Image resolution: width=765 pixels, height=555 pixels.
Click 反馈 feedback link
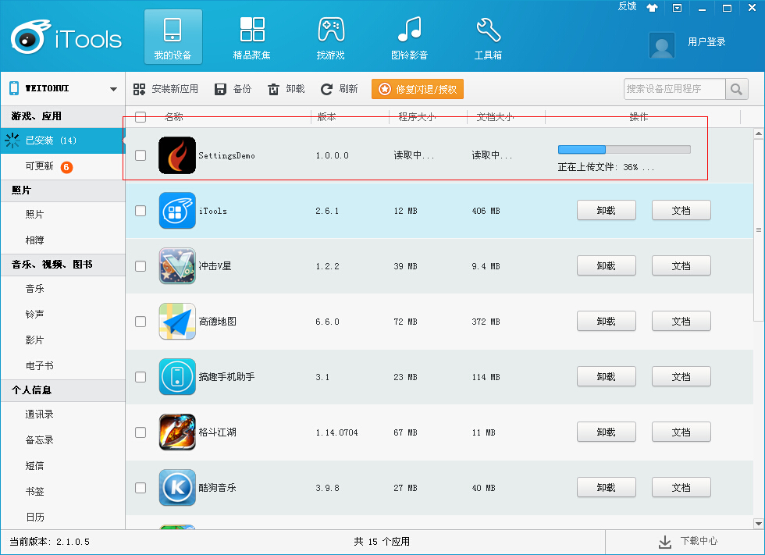pyautogui.click(x=627, y=6)
